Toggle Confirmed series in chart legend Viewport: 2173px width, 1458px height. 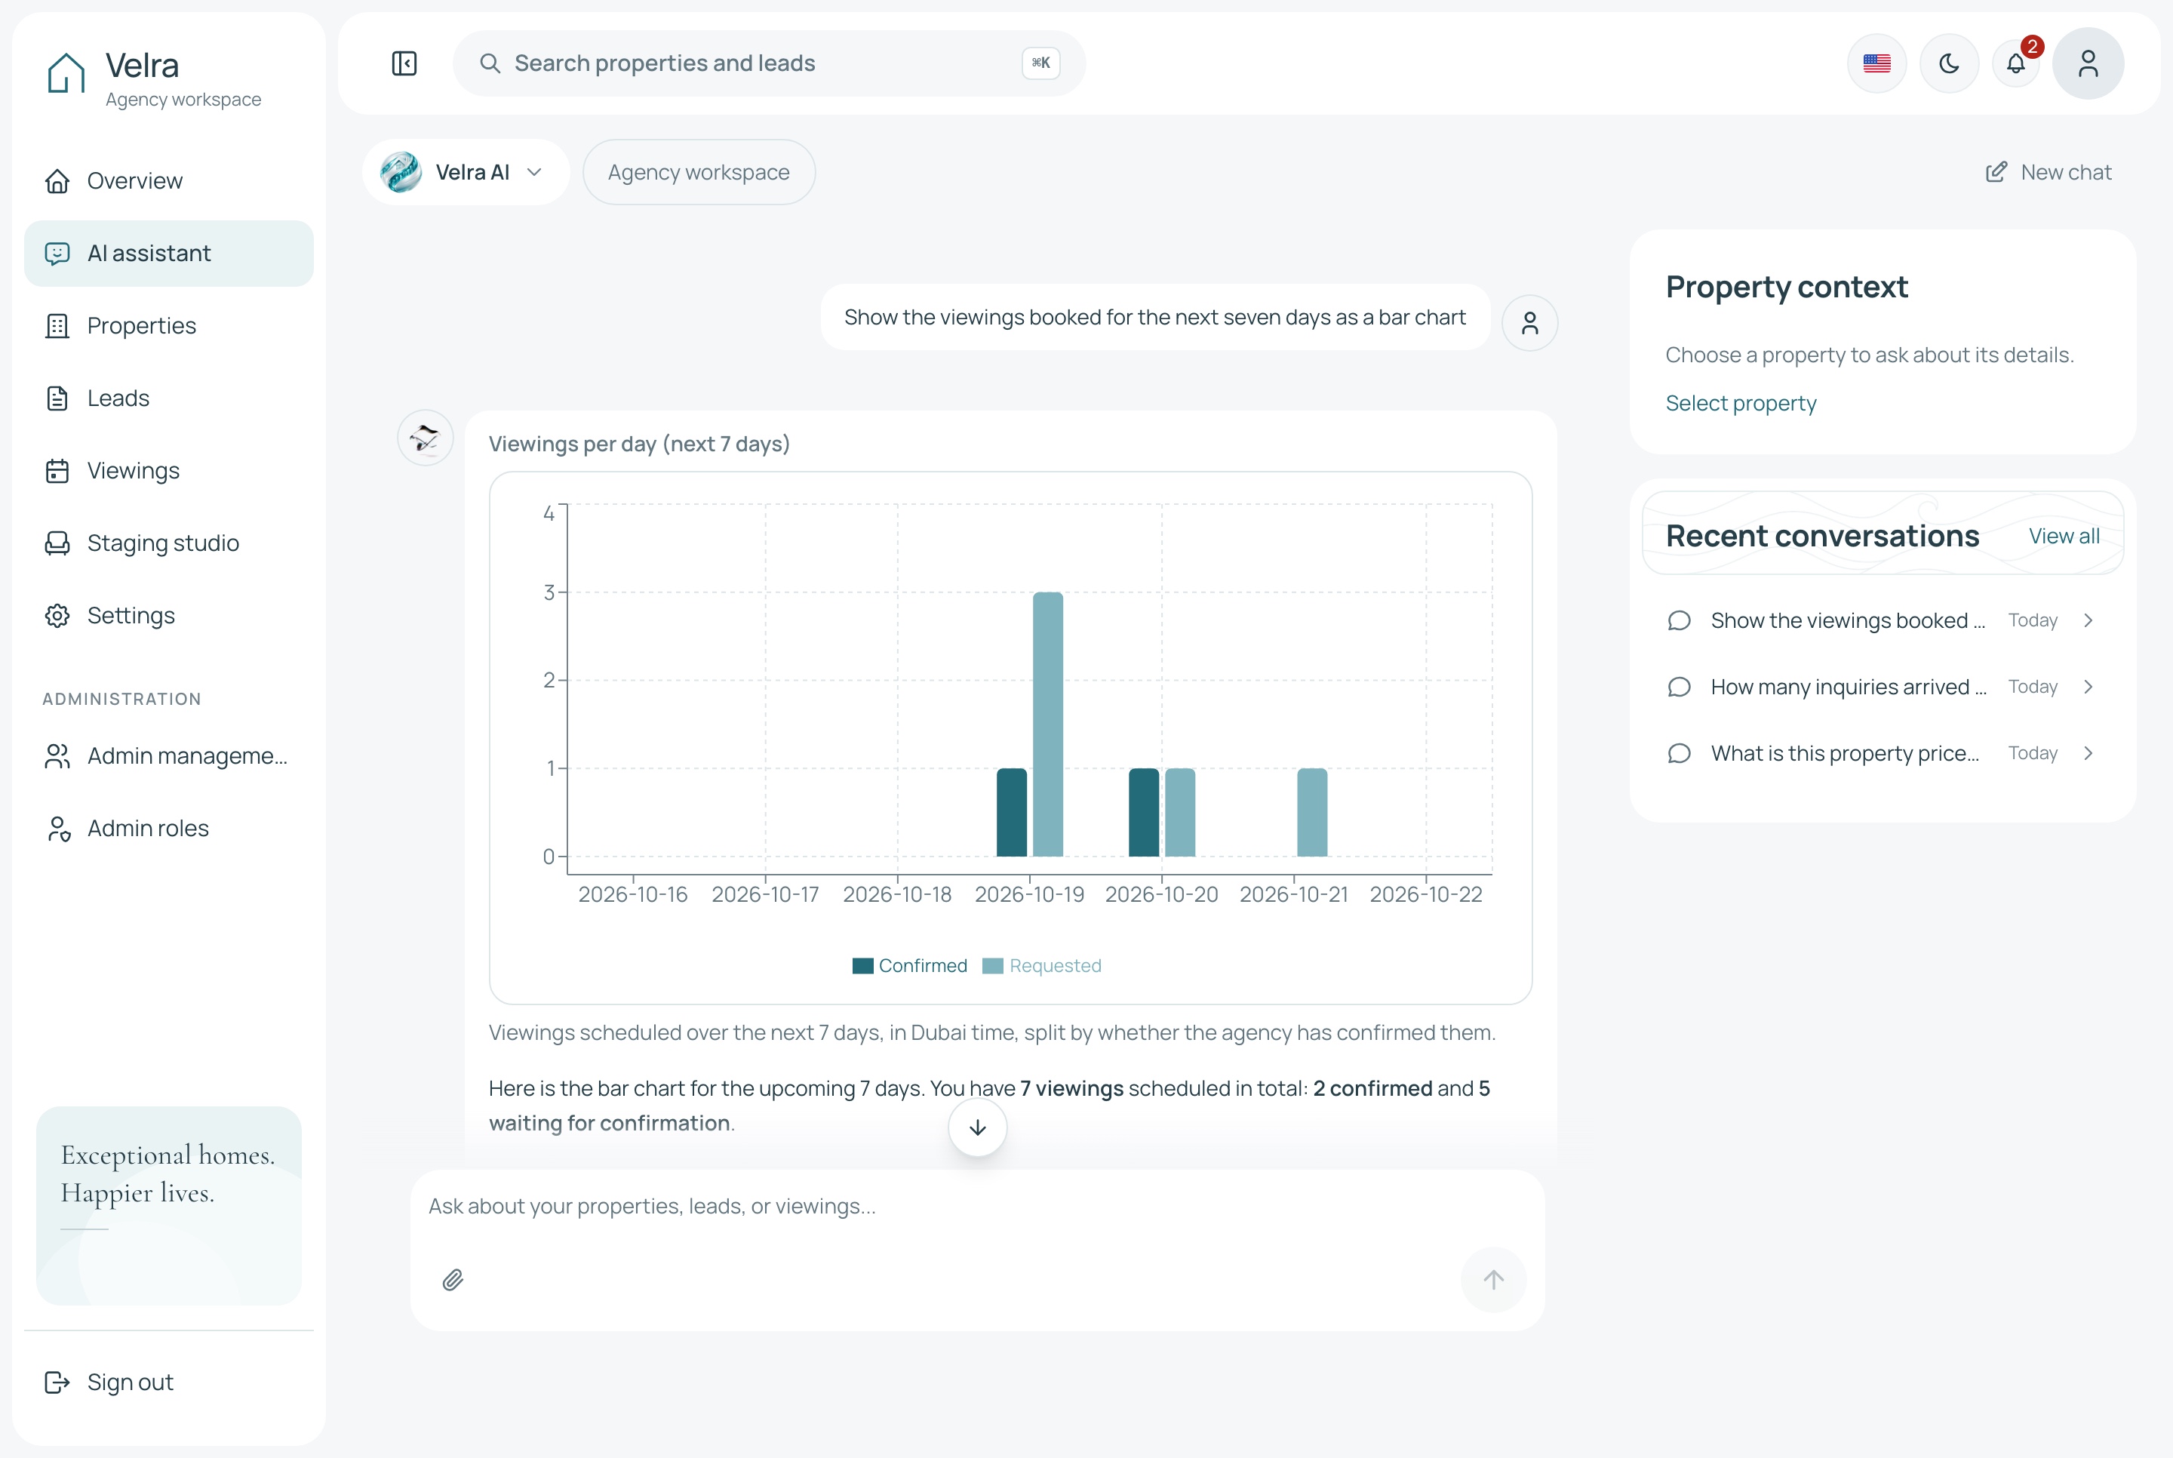[909, 966]
